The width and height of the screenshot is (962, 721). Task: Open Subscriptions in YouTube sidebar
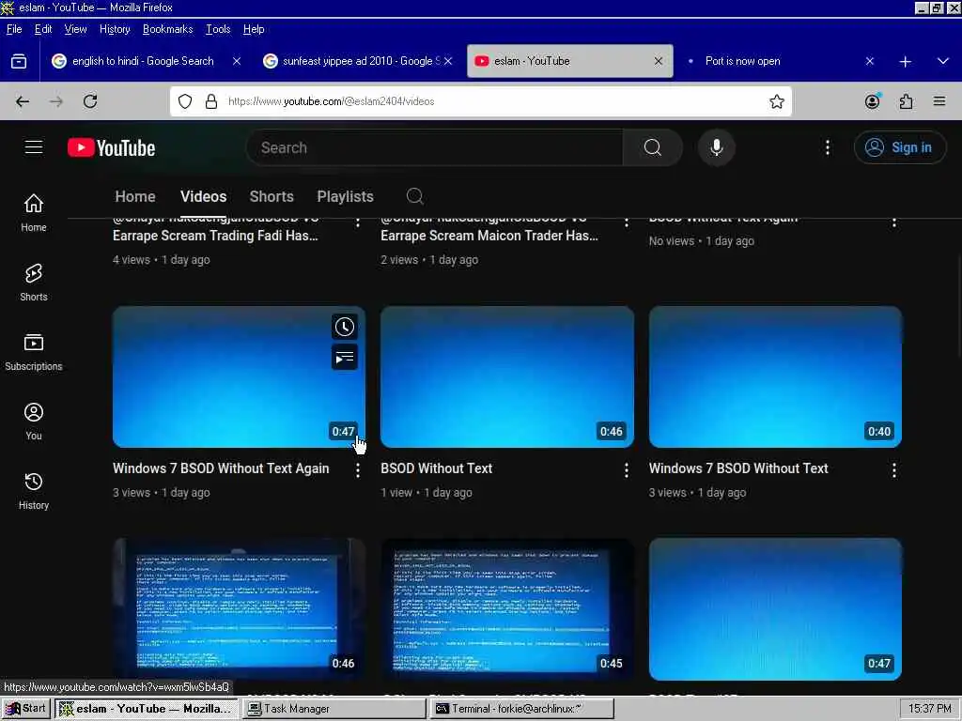34,352
